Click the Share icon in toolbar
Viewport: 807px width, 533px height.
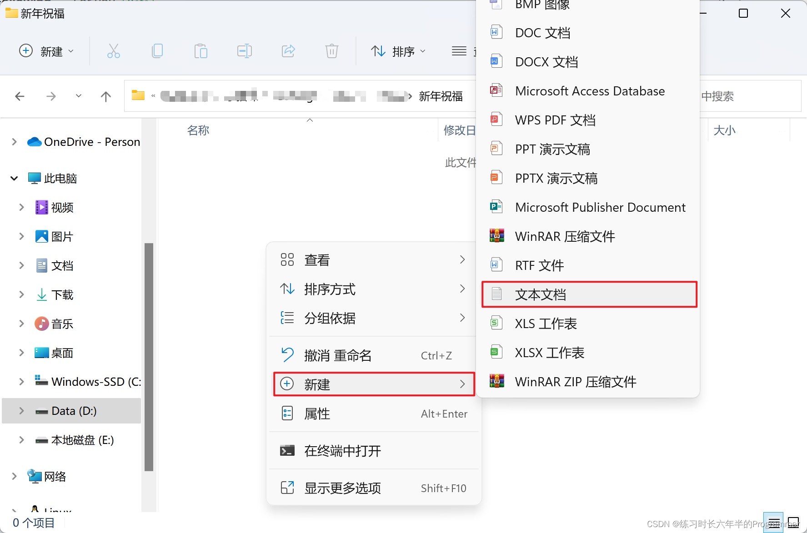[288, 51]
